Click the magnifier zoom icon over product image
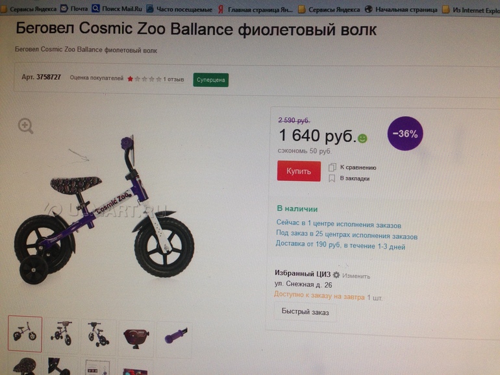This screenshot has height=375, width=500. 25,126
